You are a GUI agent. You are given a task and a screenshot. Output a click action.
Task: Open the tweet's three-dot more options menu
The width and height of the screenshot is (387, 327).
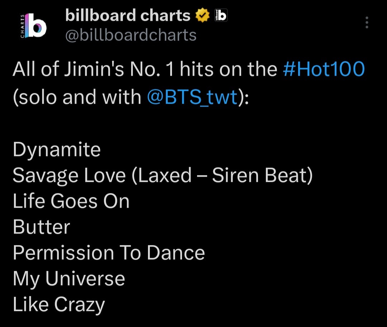click(367, 23)
